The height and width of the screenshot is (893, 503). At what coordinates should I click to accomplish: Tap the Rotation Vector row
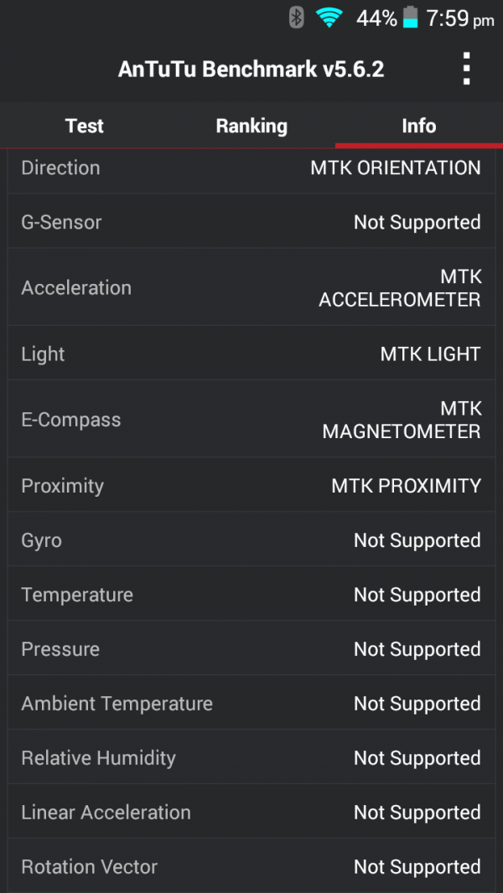(x=251, y=867)
